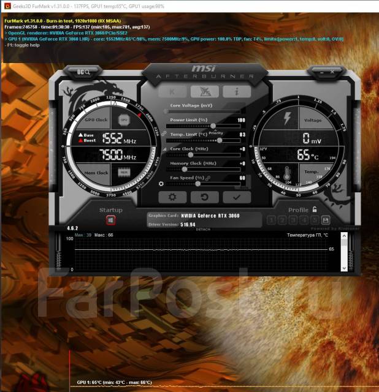Viewport: 379px width, 392px height.
Task: Click the Base indicator white triangle
Action: point(80,135)
